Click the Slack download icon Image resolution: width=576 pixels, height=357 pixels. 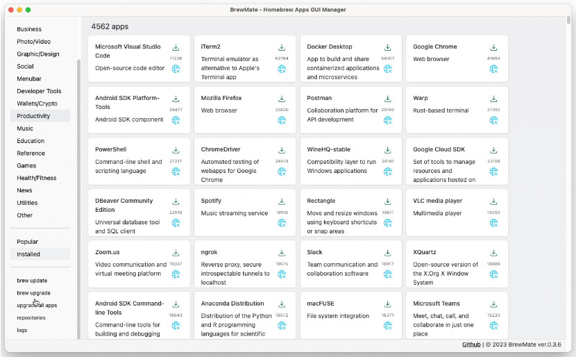(387, 253)
